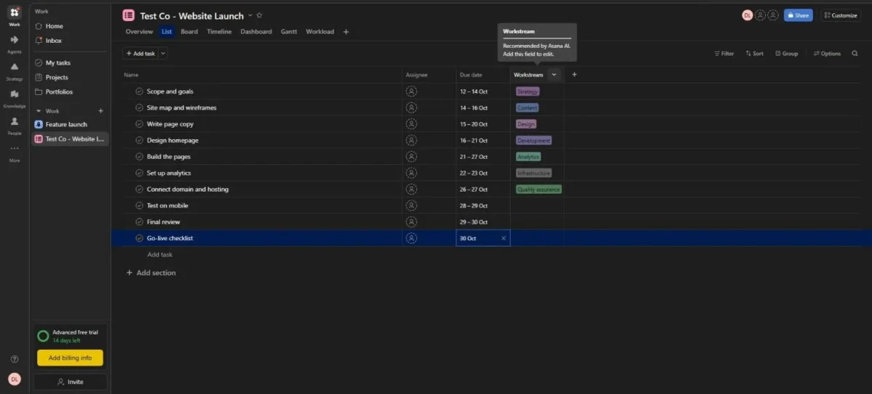Add a new column with plus icon
Screen dimensions: 872x394
[x=574, y=74]
